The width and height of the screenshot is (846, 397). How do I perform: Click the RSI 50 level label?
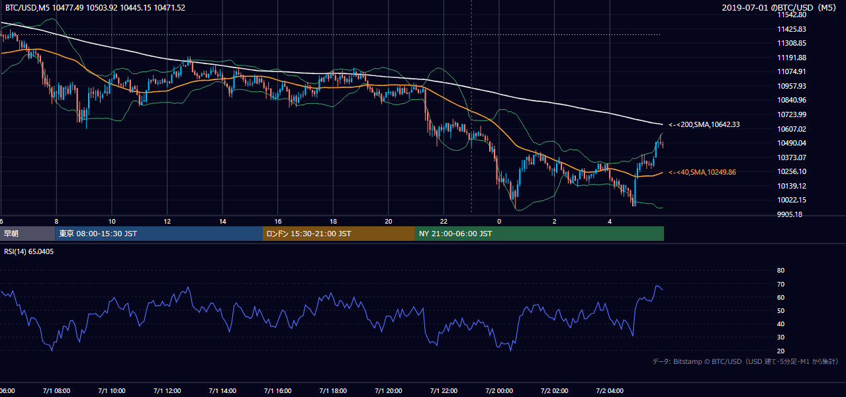click(780, 310)
